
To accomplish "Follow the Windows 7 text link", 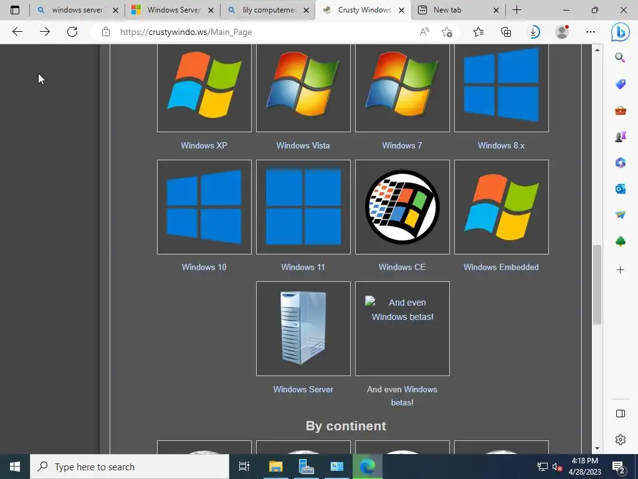I will [x=402, y=145].
